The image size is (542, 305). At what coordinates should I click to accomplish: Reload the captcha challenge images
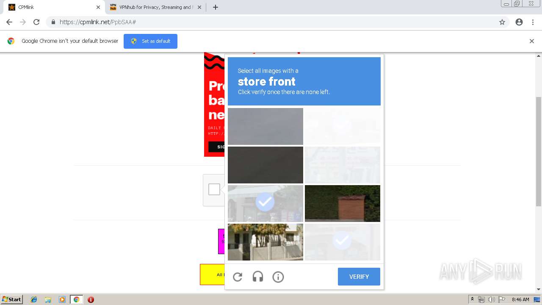(238, 277)
